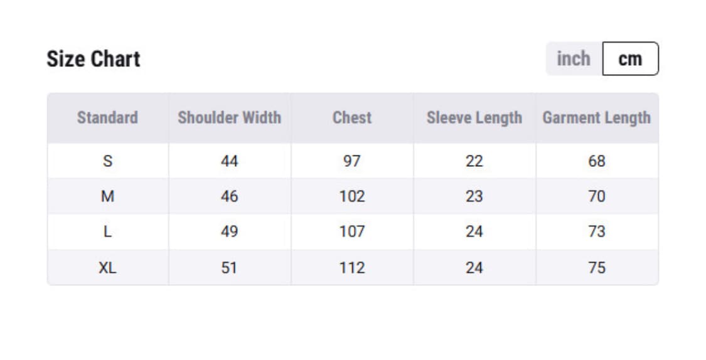The width and height of the screenshot is (706, 360).
Task: Click the M size row label
Action: (x=107, y=196)
